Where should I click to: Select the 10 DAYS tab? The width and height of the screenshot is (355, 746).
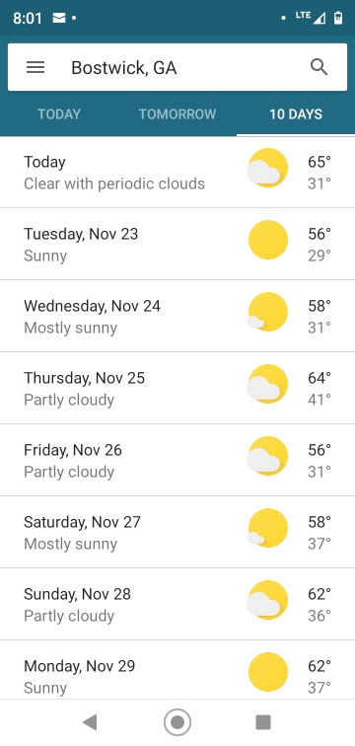point(296,114)
